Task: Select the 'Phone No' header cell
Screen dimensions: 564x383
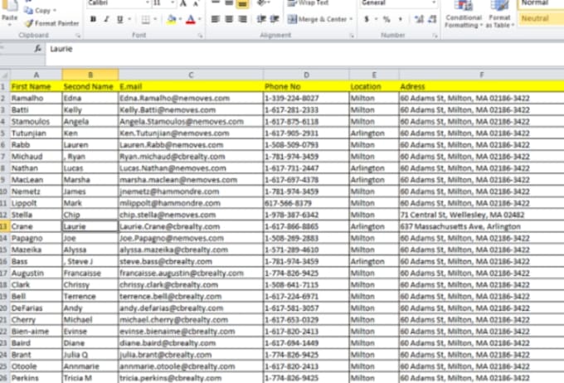Action: pyautogui.click(x=306, y=87)
